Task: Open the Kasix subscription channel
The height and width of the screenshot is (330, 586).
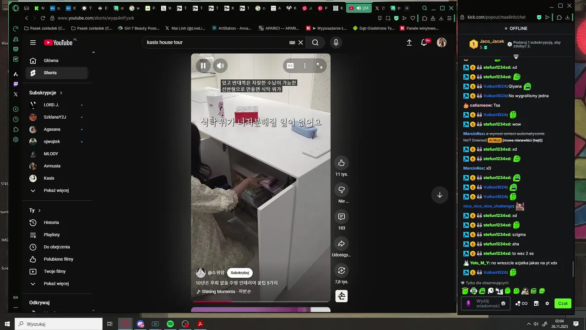Action: pyautogui.click(x=57, y=178)
